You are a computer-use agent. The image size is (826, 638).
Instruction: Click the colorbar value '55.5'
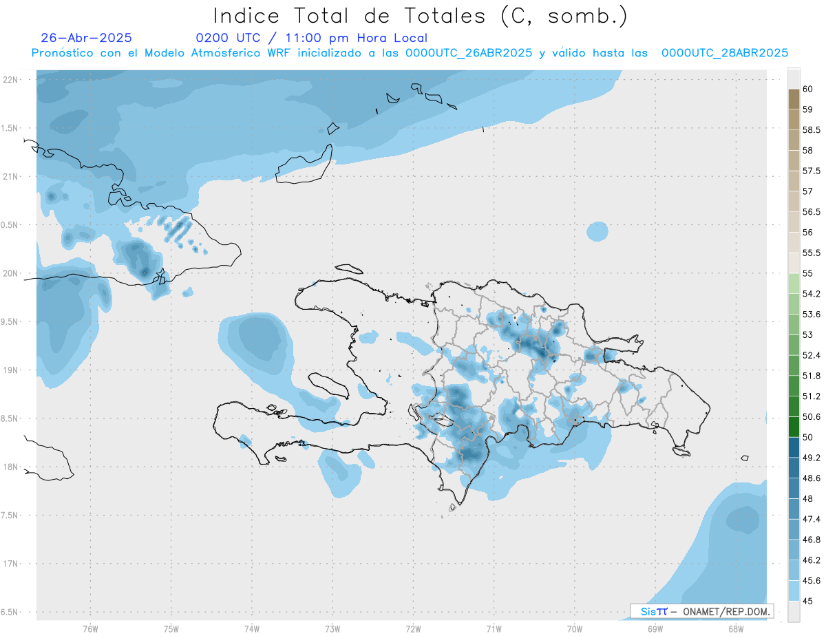pos(812,253)
